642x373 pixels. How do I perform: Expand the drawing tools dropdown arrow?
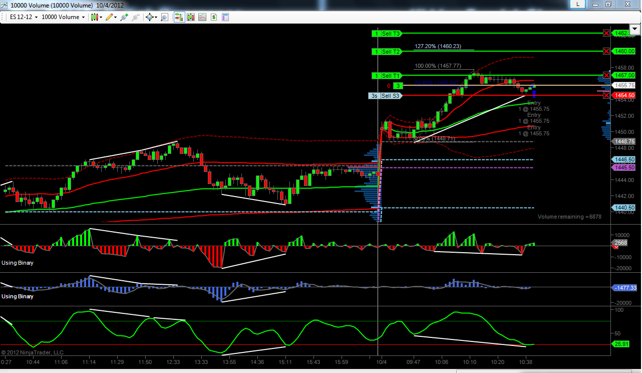116,17
